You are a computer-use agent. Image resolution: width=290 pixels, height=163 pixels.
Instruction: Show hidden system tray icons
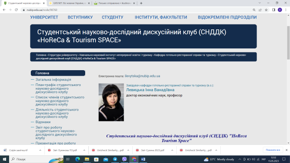[240, 159]
